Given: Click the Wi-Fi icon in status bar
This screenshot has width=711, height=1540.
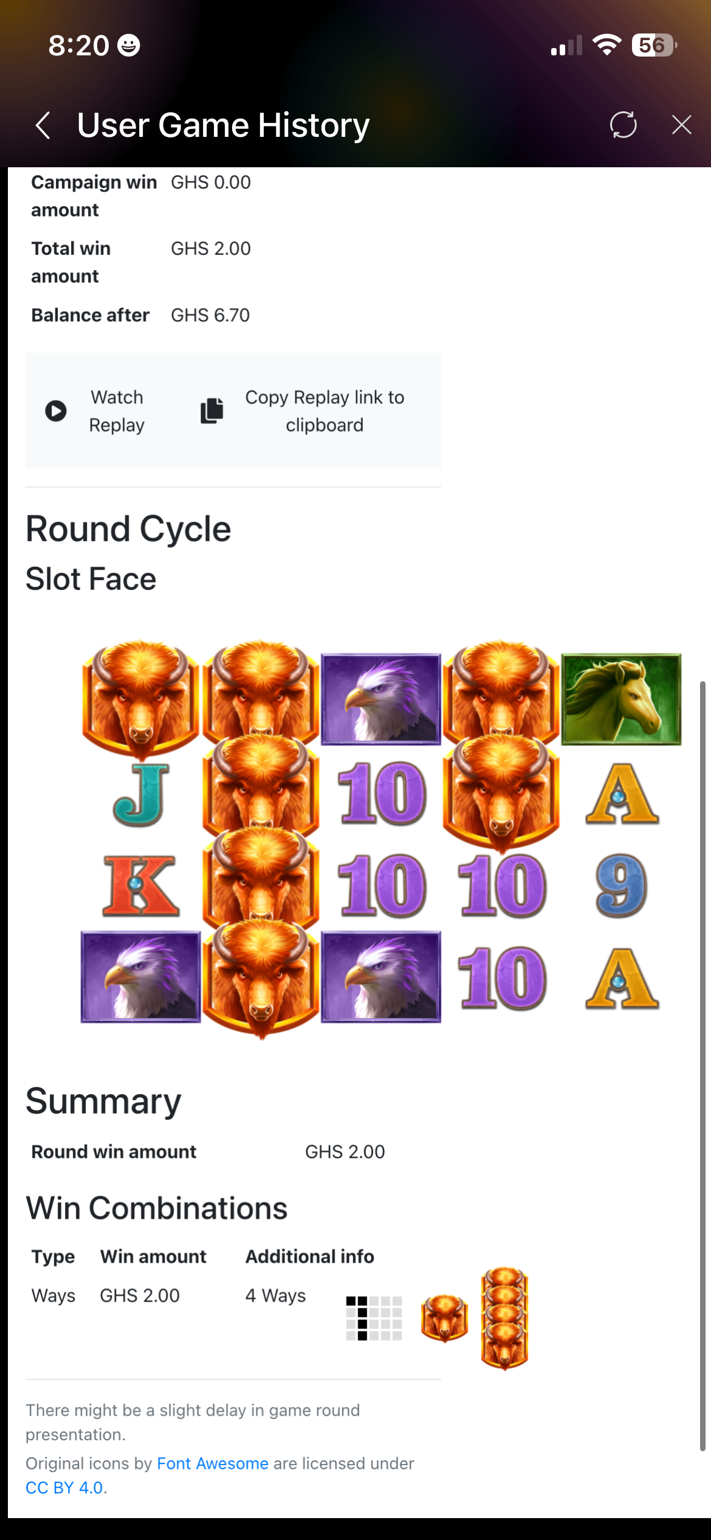Looking at the screenshot, I should (606, 45).
